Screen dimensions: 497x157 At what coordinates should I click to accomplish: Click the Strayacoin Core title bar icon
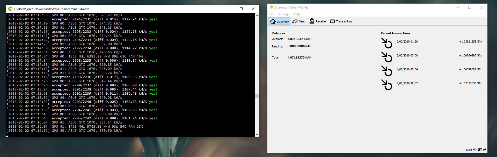tap(271, 7)
